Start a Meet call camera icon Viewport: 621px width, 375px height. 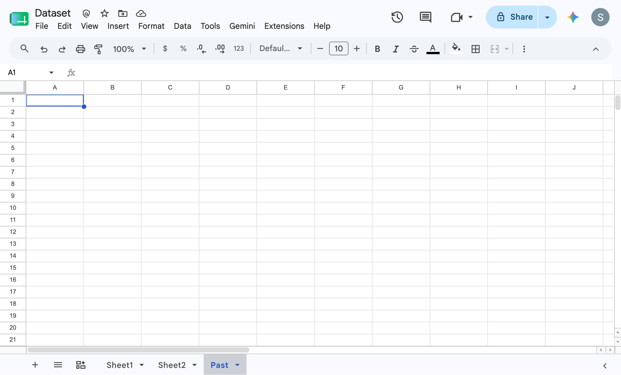(456, 17)
